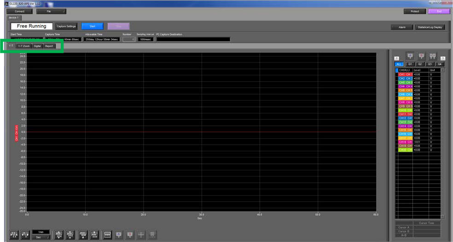Switch to the V-T Zoom tab
This screenshot has height=242, width=453.
[x=23, y=46]
